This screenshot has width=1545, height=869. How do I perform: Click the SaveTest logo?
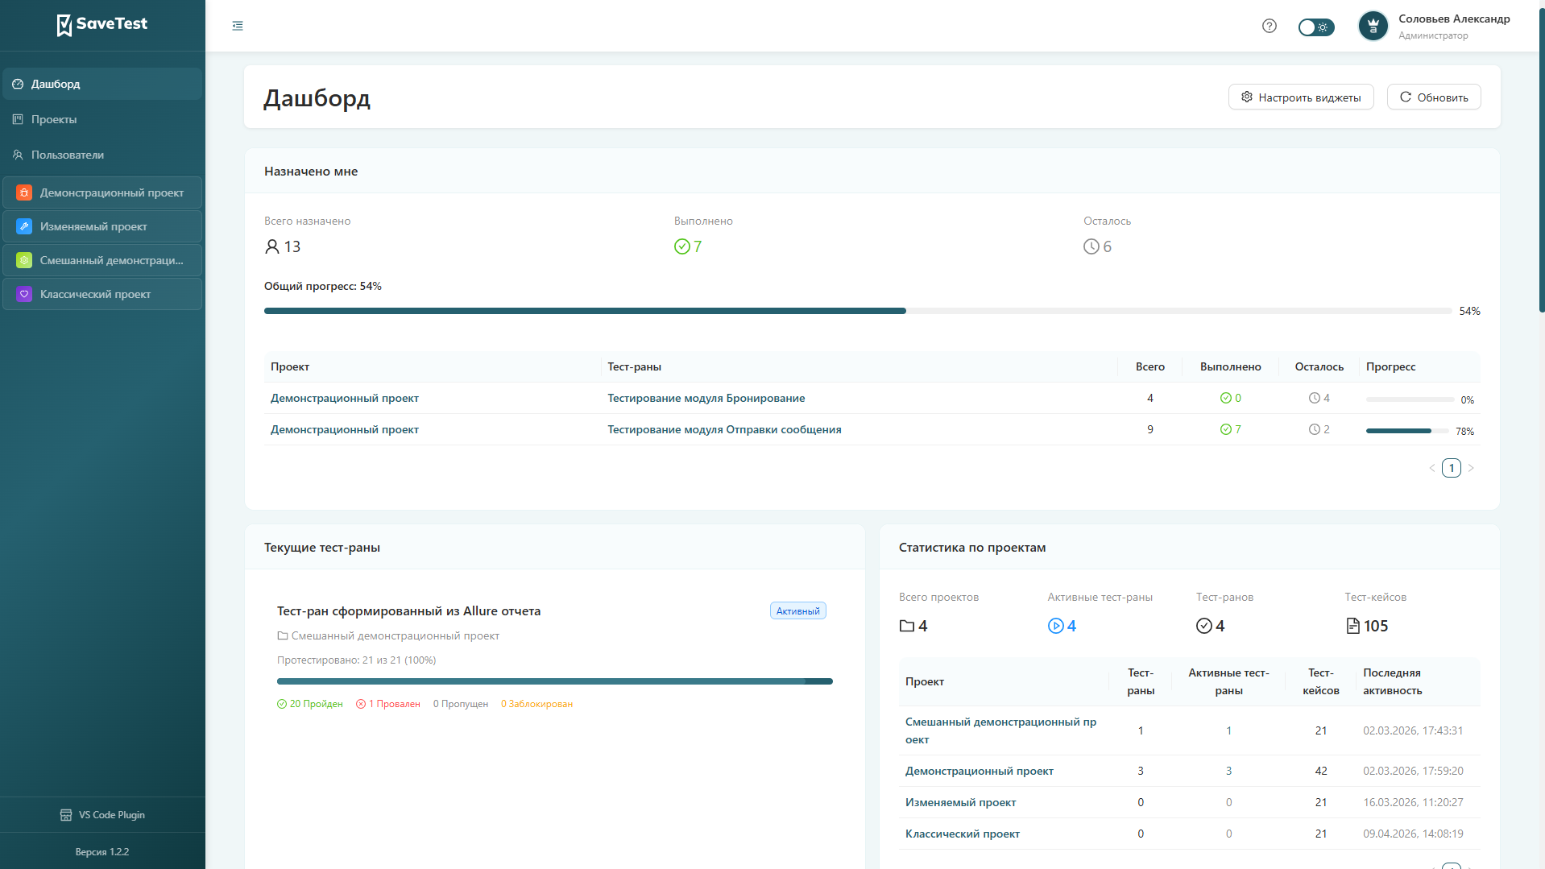(102, 24)
